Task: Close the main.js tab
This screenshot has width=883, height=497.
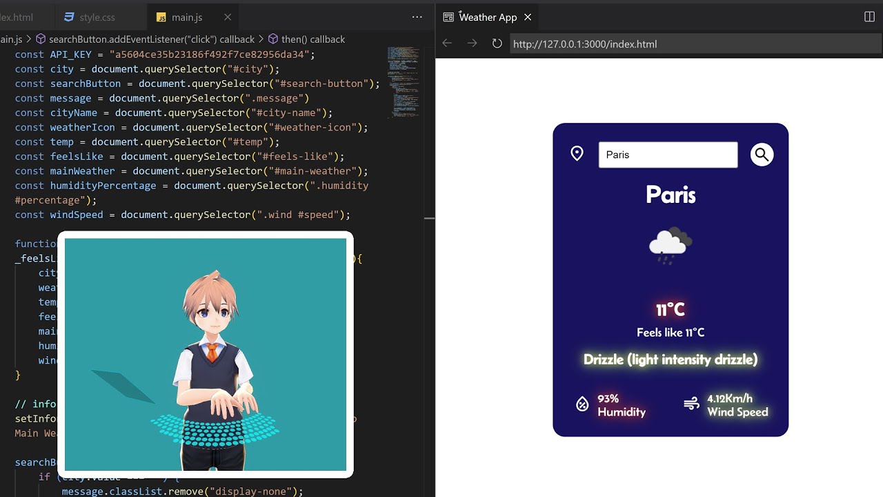Action: click(227, 17)
